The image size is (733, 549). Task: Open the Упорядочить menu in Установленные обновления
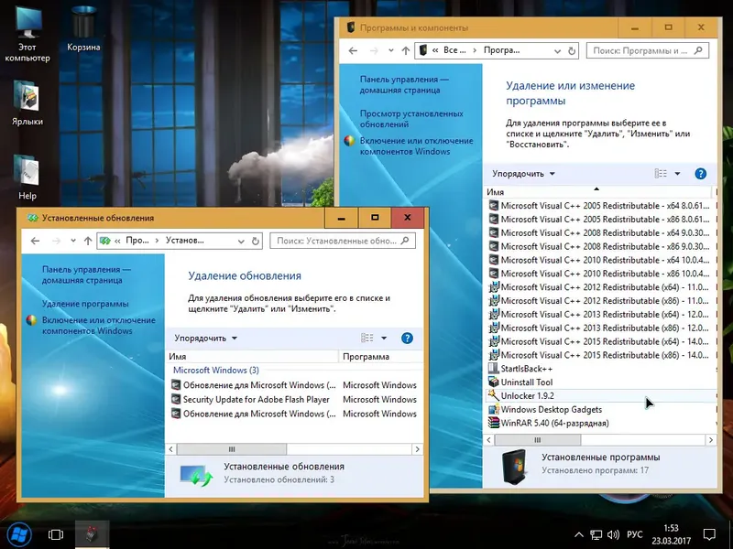click(x=205, y=338)
